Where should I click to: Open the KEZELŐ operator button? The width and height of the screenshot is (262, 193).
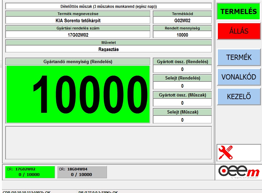tap(239, 96)
